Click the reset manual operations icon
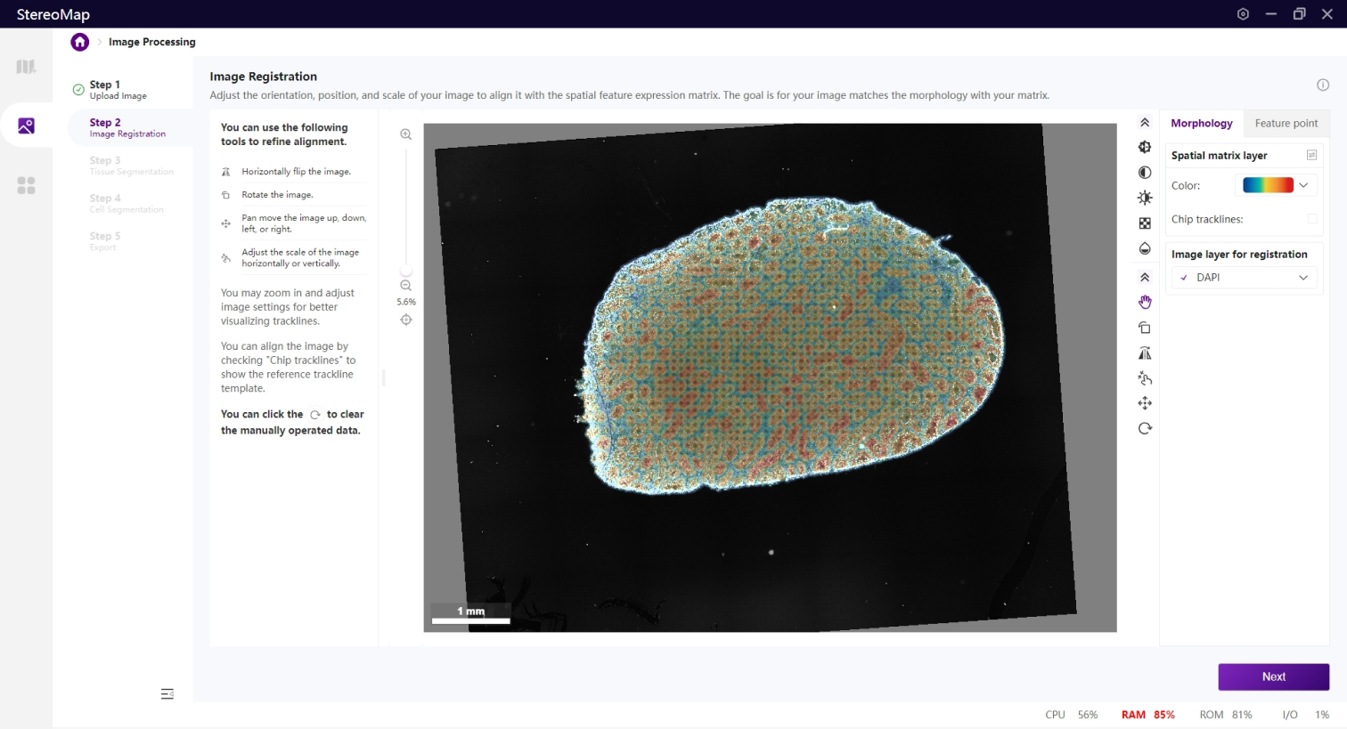1347x729 pixels. [1145, 428]
